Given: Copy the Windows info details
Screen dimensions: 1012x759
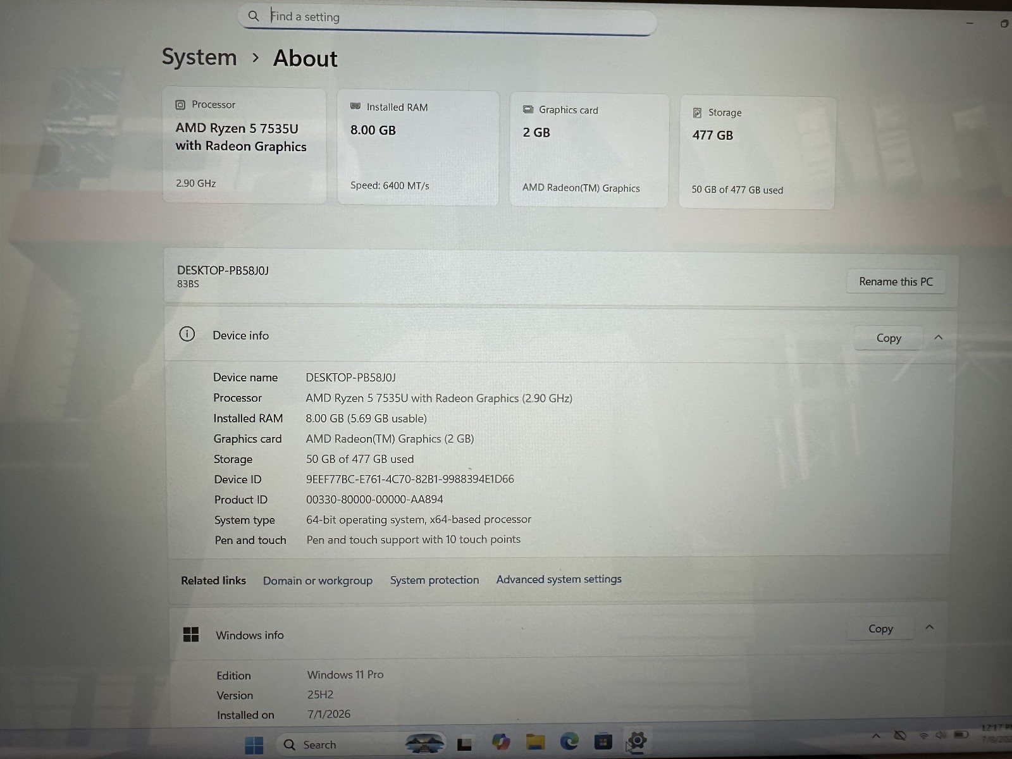Looking at the screenshot, I should pyautogui.click(x=880, y=628).
